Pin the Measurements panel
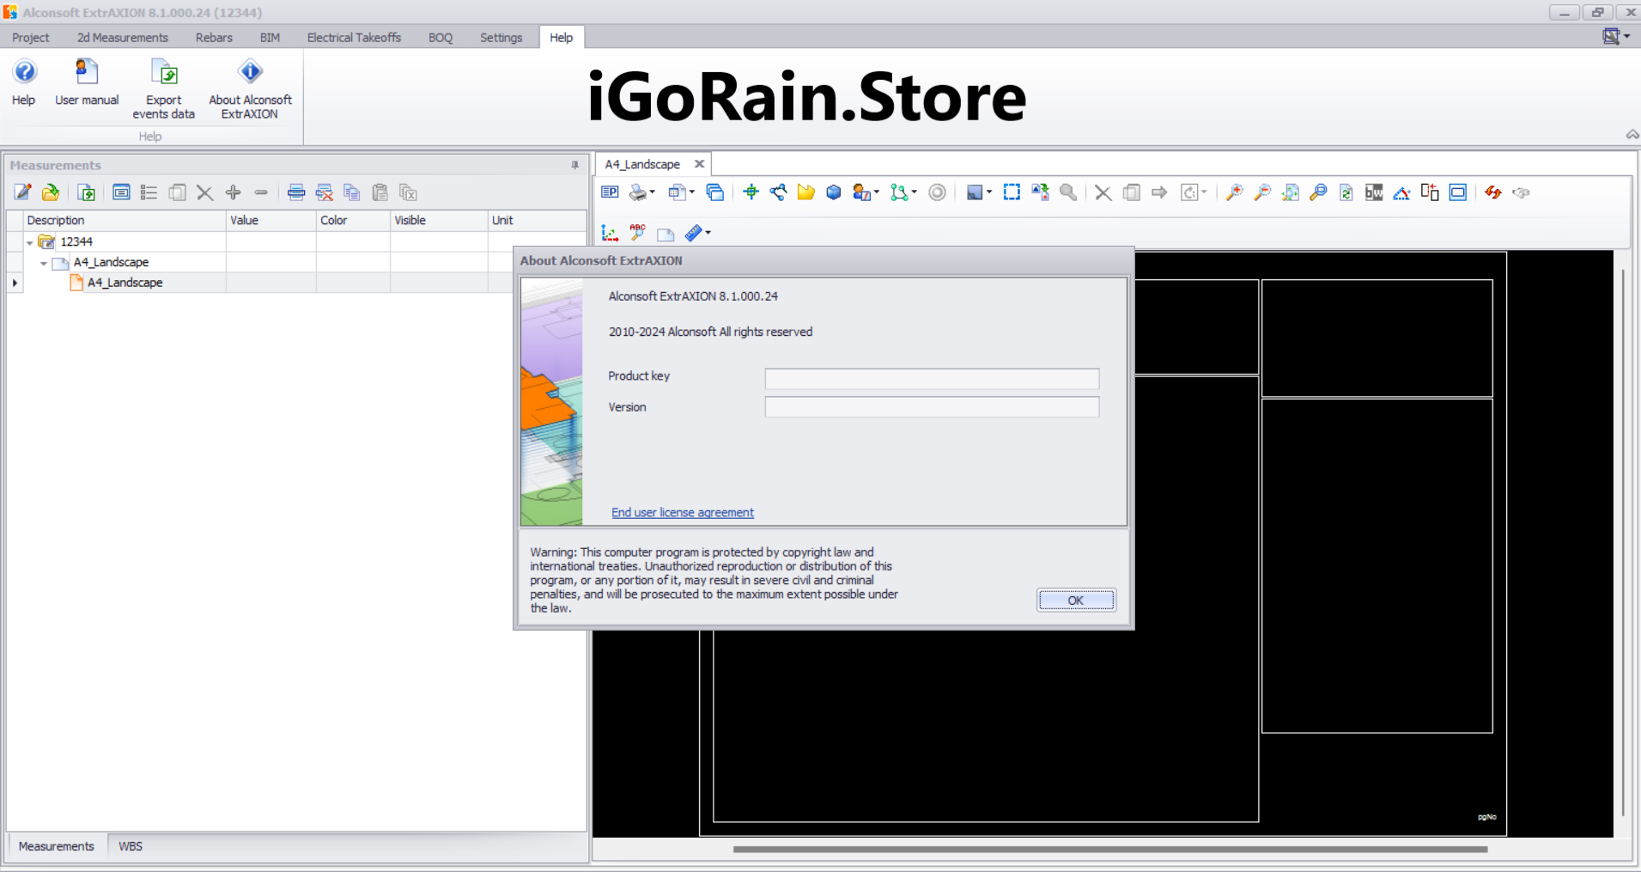This screenshot has height=872, width=1641. (x=574, y=165)
